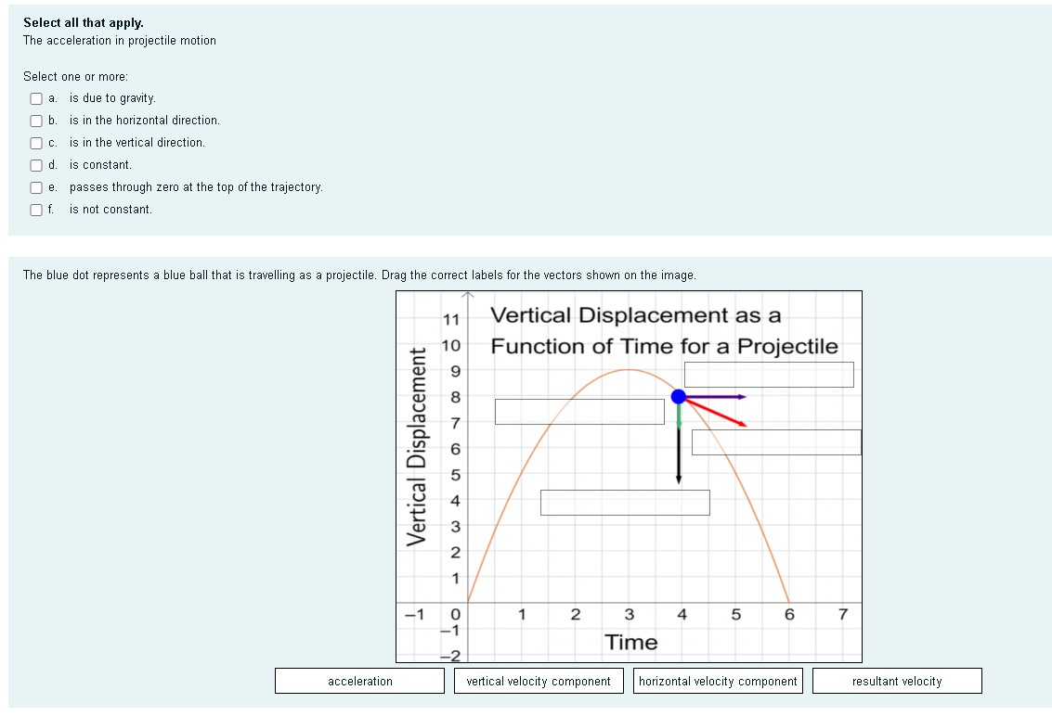The width and height of the screenshot is (1052, 716).
Task: Tick option e about passing through zero
Action: pos(35,187)
